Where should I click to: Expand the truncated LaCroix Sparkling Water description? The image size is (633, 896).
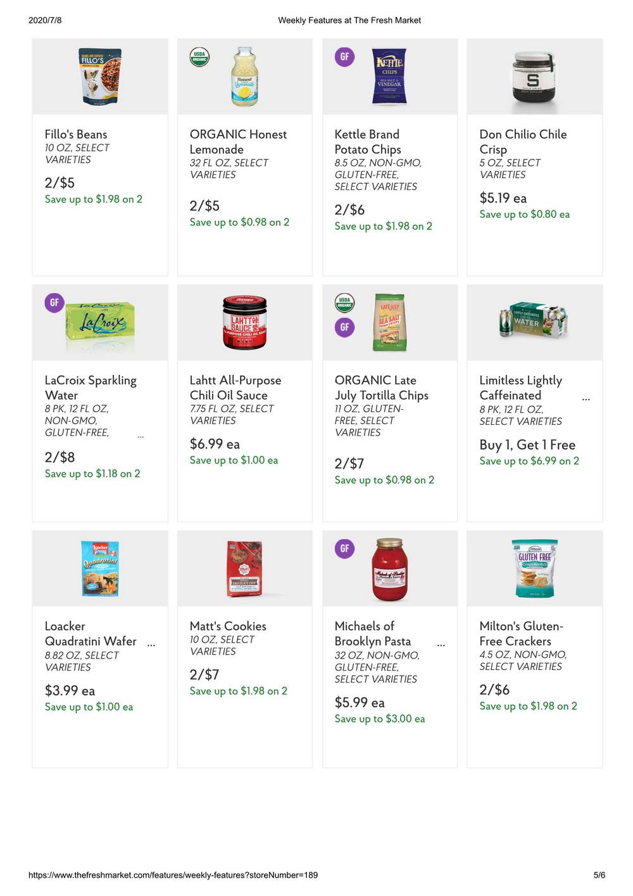(141, 436)
